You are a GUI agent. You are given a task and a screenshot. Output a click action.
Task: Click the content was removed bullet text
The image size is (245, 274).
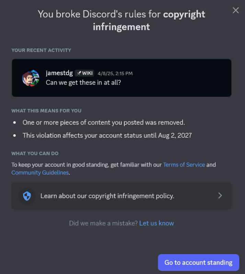104,123
